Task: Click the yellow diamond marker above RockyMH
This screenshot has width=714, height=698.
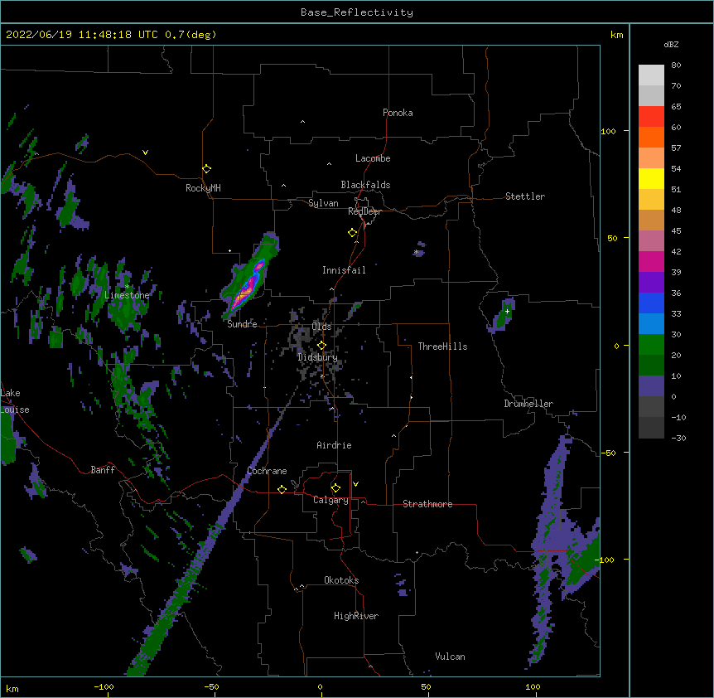Action: click(x=206, y=169)
